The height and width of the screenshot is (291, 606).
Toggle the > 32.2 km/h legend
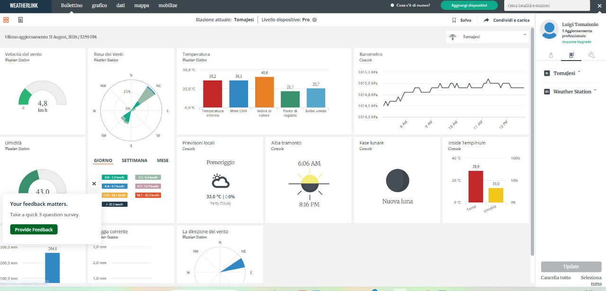coord(115,204)
